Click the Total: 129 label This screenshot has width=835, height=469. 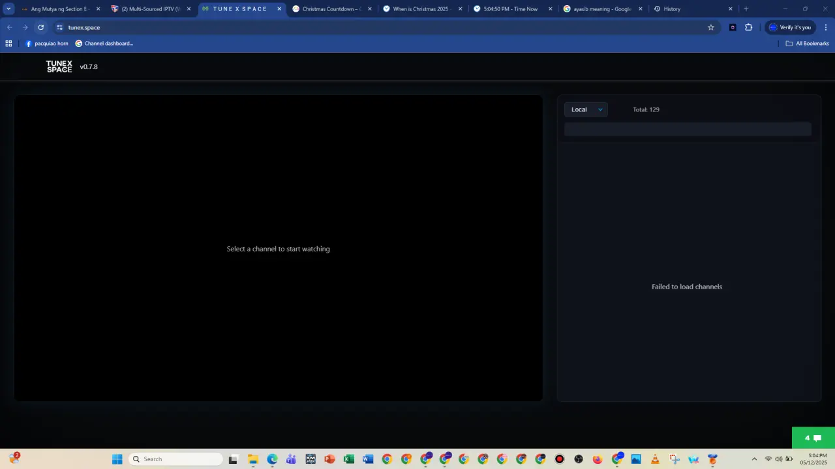646,109
